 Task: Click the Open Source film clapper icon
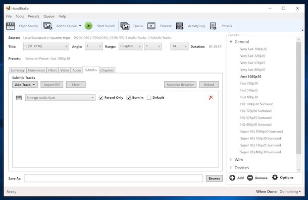(x=11, y=26)
